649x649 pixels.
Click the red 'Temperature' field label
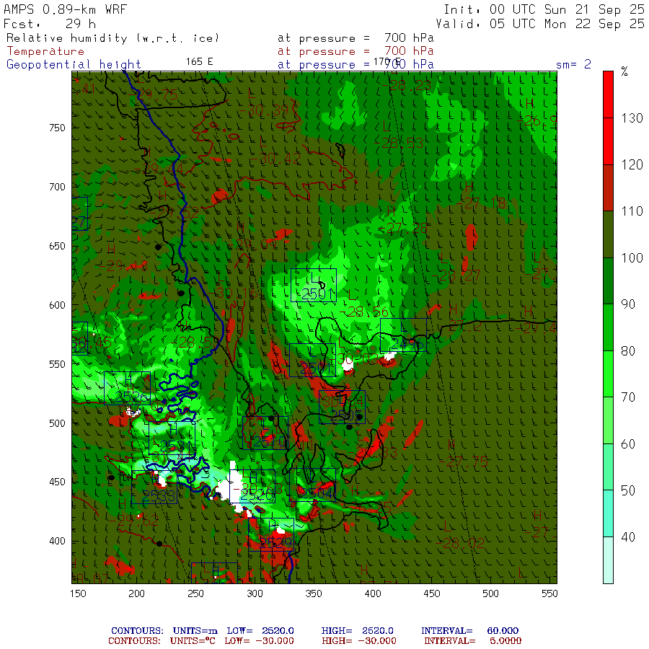(x=45, y=51)
